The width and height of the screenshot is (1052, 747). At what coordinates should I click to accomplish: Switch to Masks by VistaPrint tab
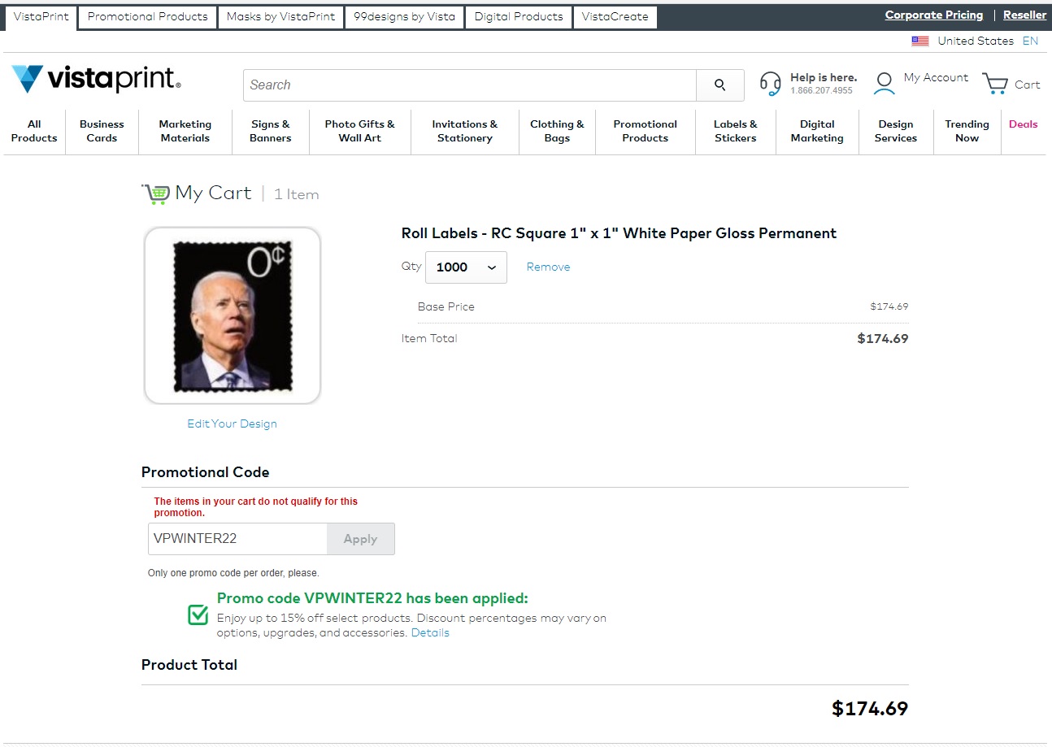(280, 16)
